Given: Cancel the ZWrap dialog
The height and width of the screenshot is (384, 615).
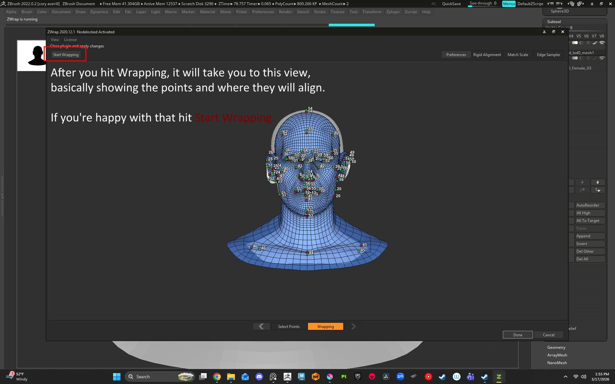Looking at the screenshot, I should tap(549, 335).
